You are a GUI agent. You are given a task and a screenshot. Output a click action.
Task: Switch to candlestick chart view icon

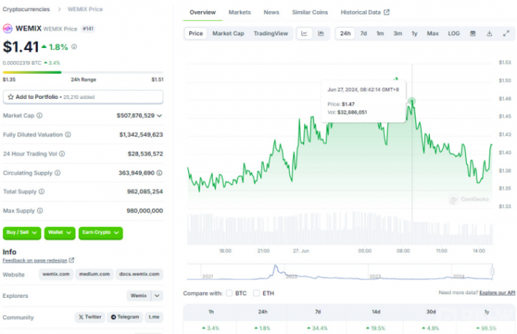coord(321,34)
